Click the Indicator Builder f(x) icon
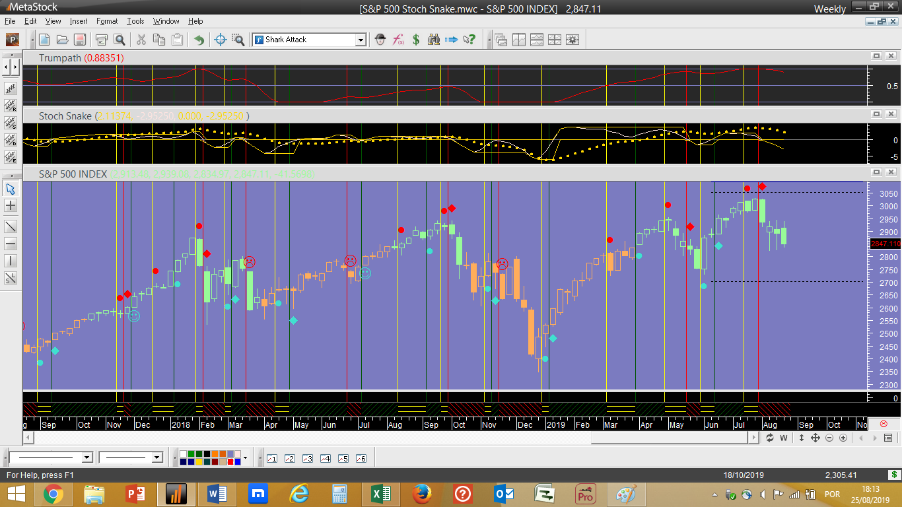The image size is (902, 507). click(x=398, y=40)
